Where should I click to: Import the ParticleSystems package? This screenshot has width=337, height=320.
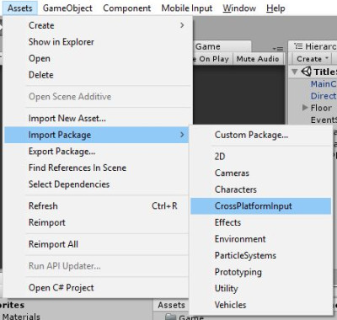[245, 255]
